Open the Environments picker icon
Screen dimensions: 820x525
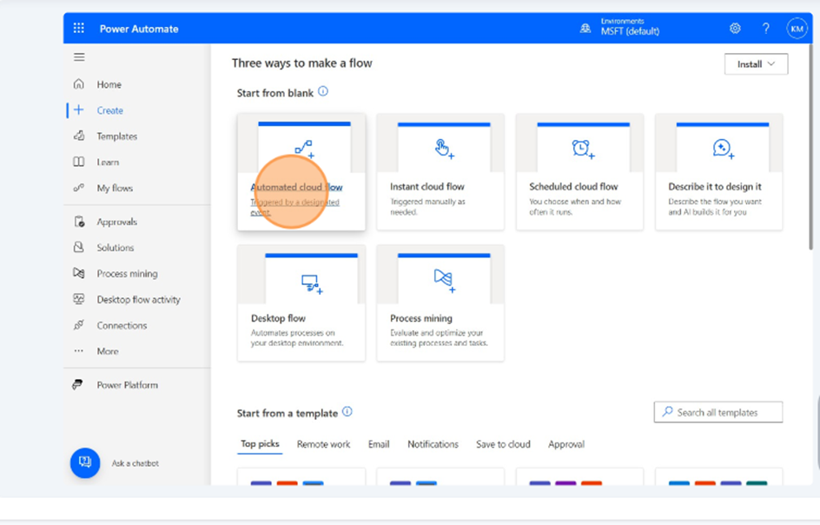point(585,29)
